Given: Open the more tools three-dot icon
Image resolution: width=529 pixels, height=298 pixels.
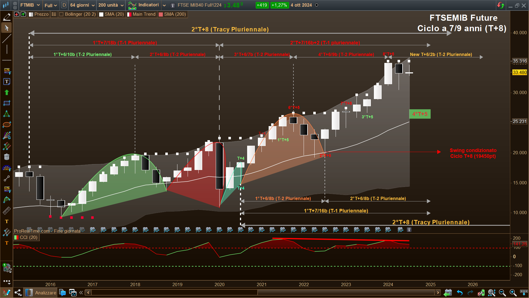Looking at the screenshot, I should coord(7,281).
